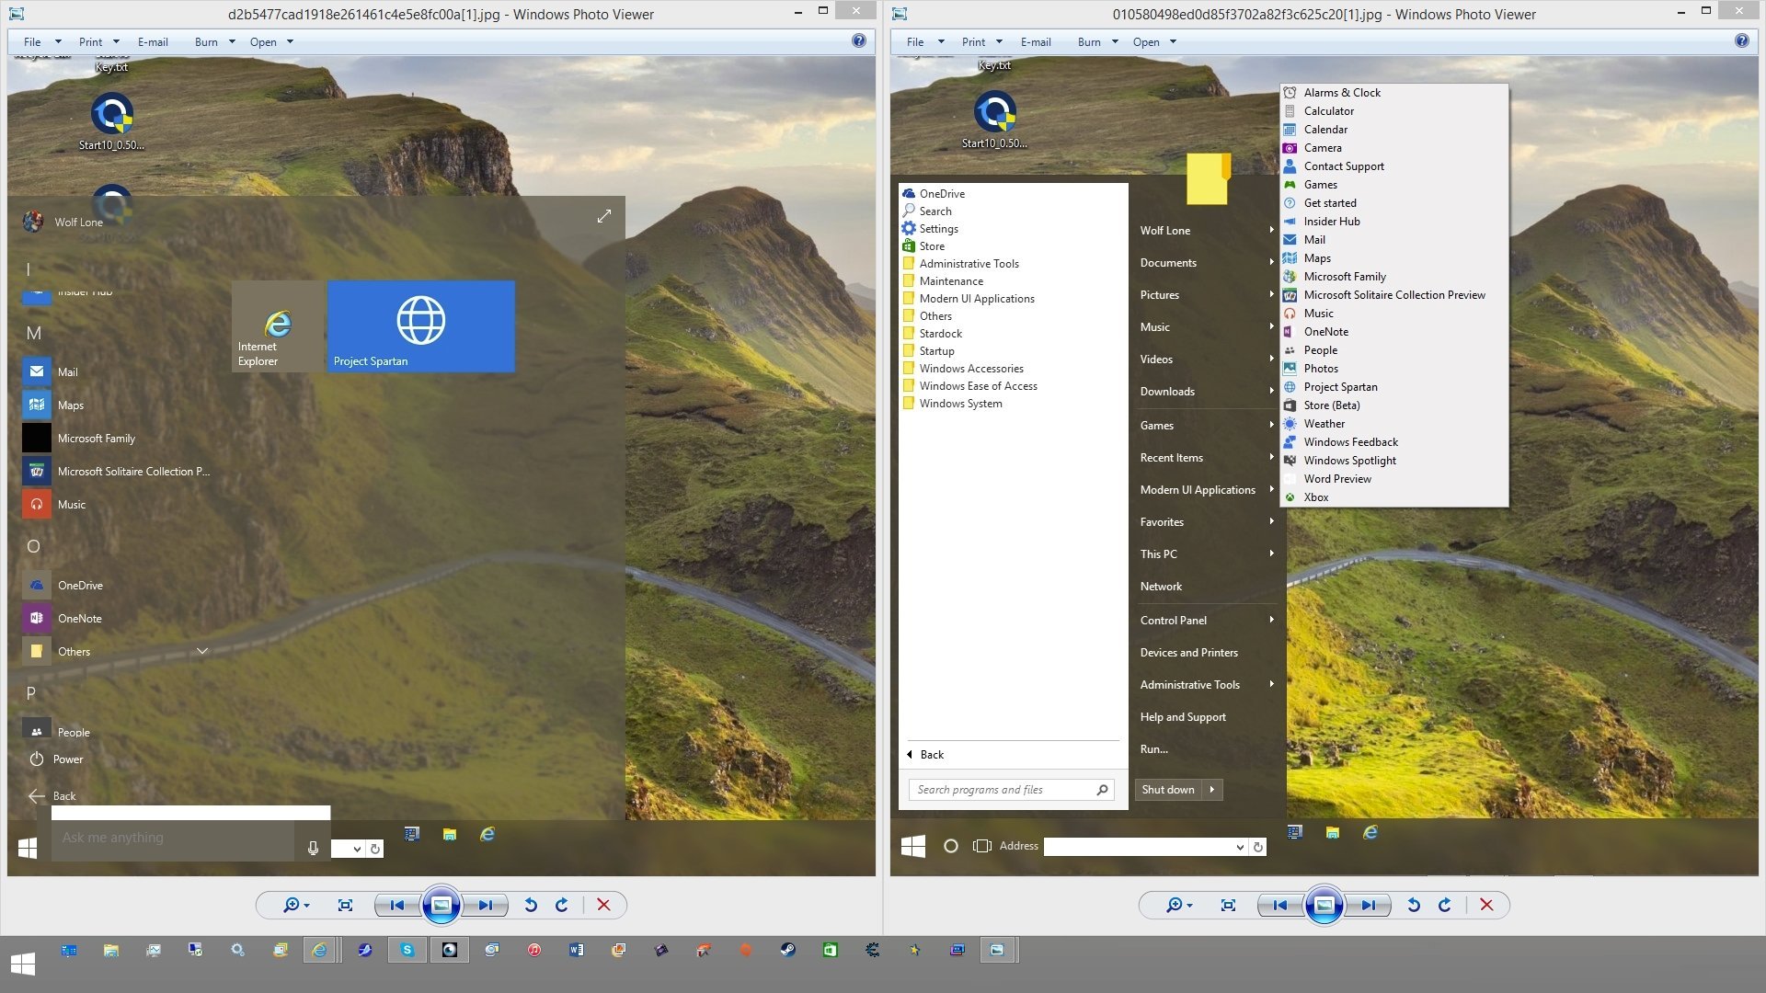Click 'Windows Accessories' folder in right photo
Image resolution: width=1766 pixels, height=993 pixels.
pos(971,369)
